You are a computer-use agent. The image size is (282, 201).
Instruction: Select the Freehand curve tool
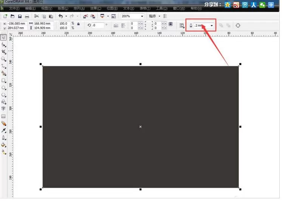point(3,66)
